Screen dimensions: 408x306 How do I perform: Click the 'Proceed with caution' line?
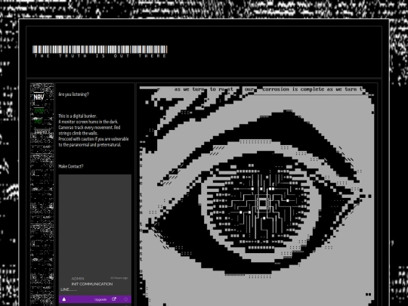(x=94, y=139)
